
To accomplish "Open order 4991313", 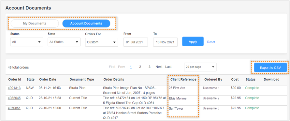I will tap(14, 88).
